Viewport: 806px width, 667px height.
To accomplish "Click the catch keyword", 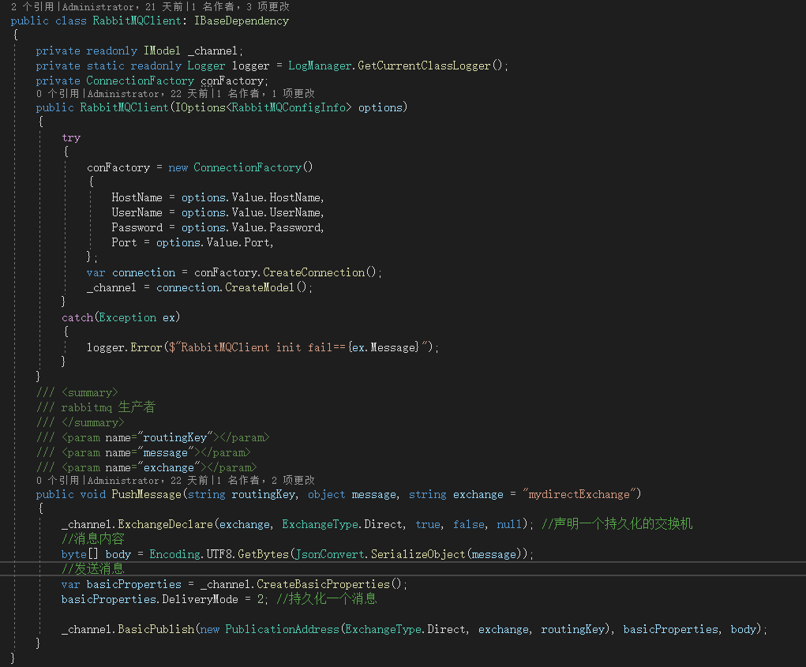I will 77,317.
